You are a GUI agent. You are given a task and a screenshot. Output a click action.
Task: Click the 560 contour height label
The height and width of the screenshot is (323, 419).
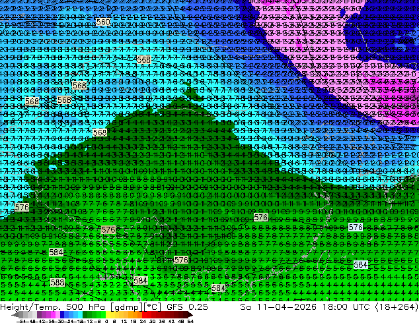(103, 22)
